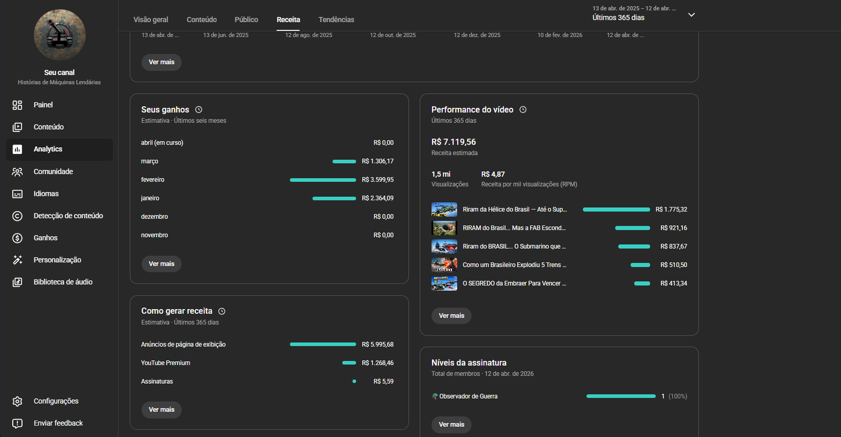This screenshot has width=841, height=437.
Task: Click clock icon beside Seus ganhos
Action: tap(199, 110)
